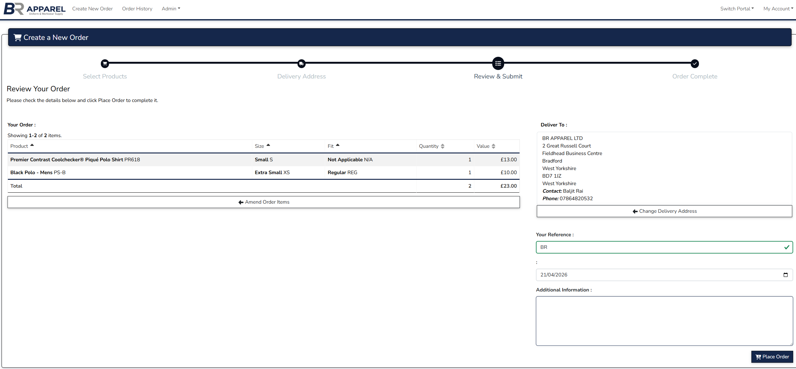
Task: Sort table by Size column arrow
Action: pyautogui.click(x=268, y=145)
